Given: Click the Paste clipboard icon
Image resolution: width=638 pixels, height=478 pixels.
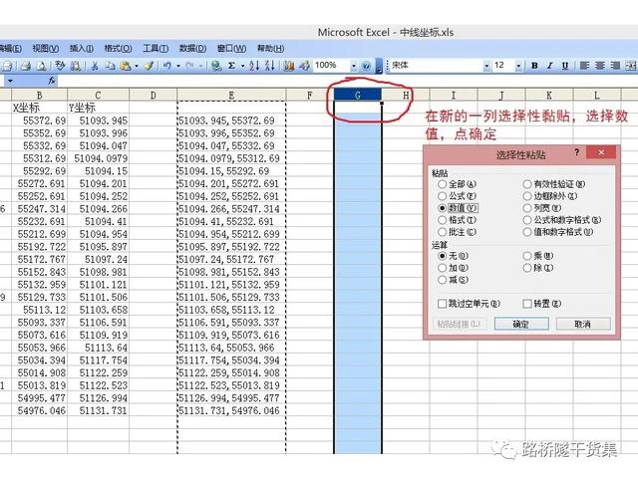Looking at the screenshot, I should 126,66.
